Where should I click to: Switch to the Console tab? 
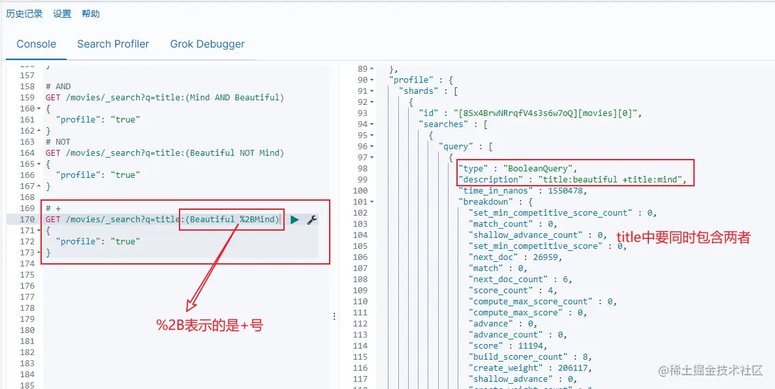pyautogui.click(x=36, y=44)
